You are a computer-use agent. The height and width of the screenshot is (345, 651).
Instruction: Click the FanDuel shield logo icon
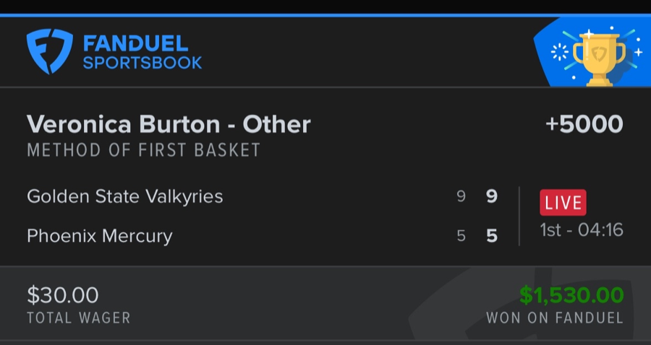[50, 51]
